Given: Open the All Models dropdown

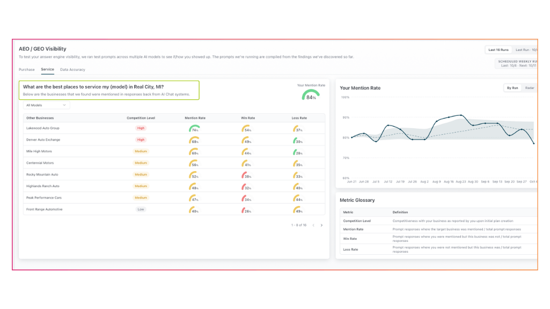Looking at the screenshot, I should tap(46, 105).
